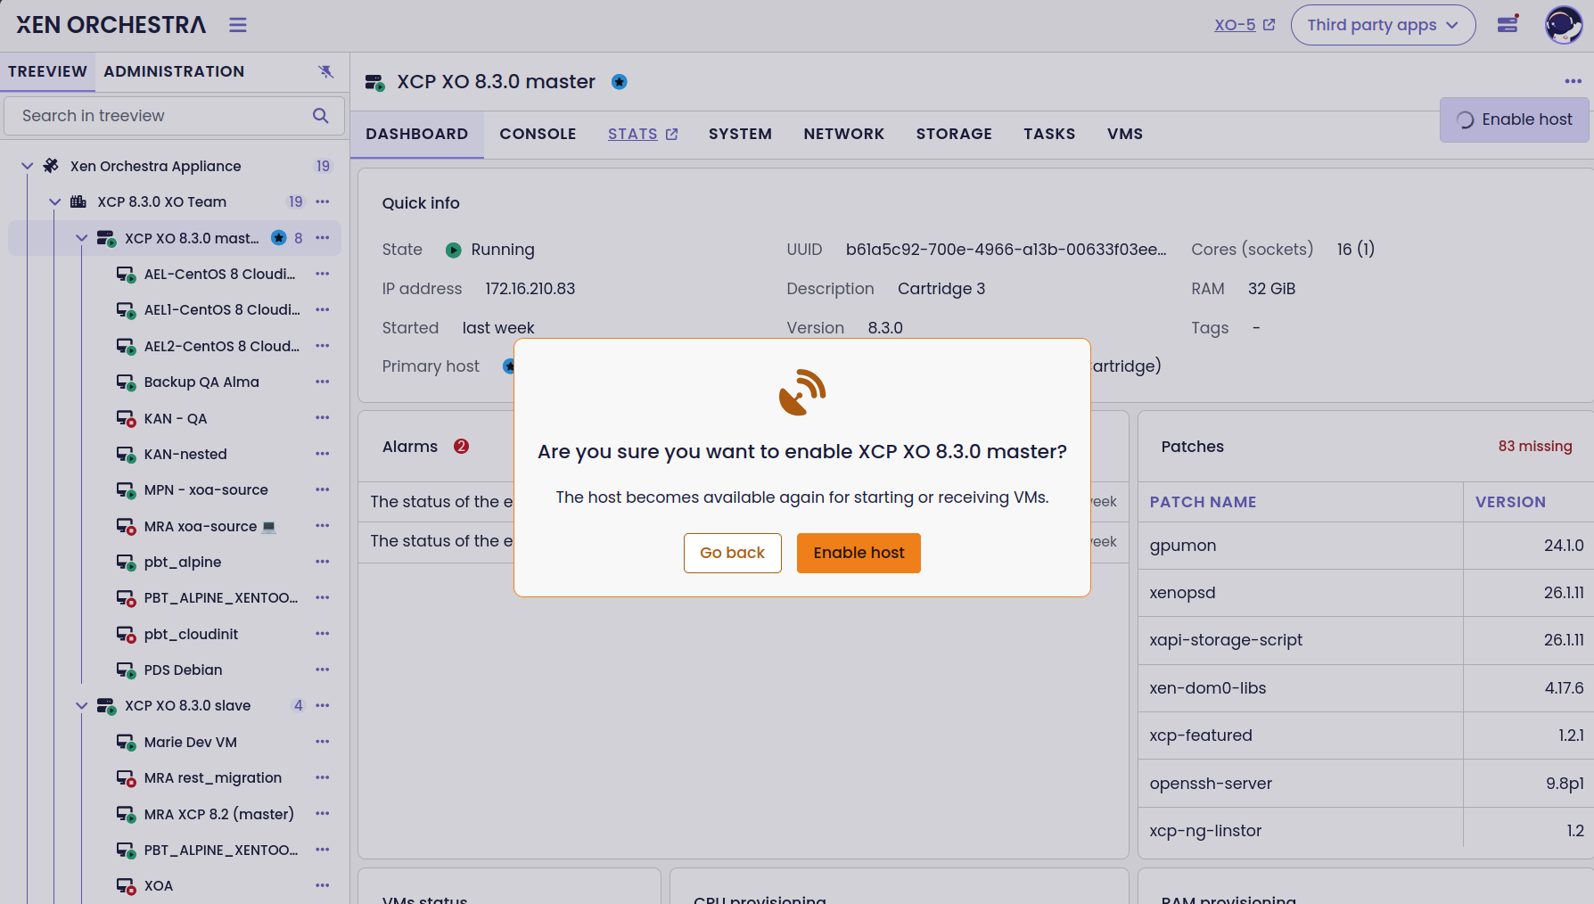The image size is (1594, 904).
Task: Open more options for XCP XO 8.3.0 master tree row
Action: [323, 238]
